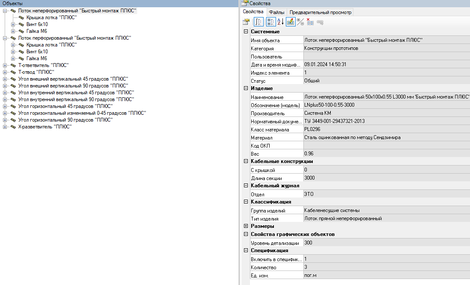Expand Крышка лотка under Лоток перфорированный

[13, 45]
